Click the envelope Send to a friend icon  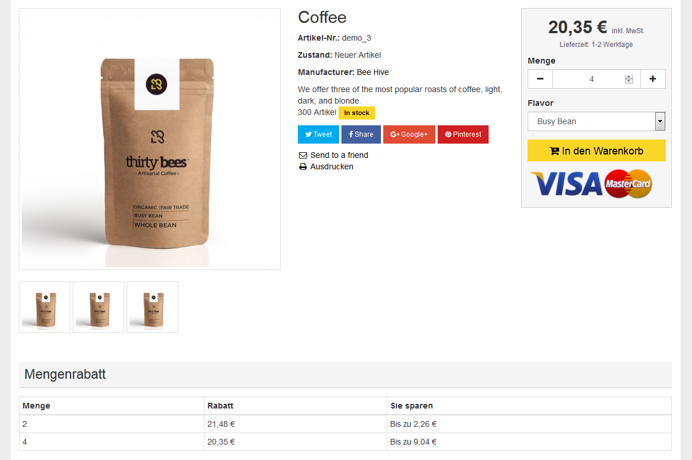pos(303,155)
